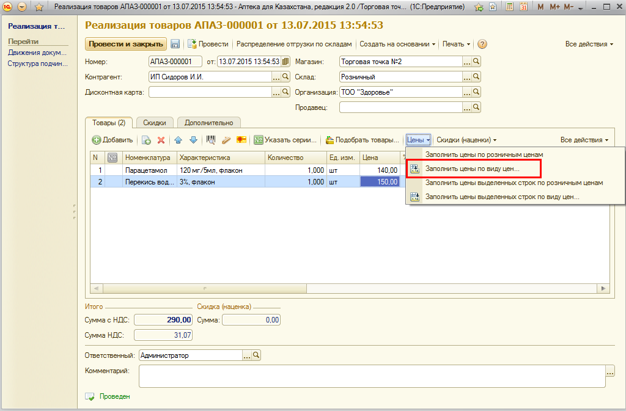Open the calendar picker beside the date field
The image size is (626, 411).
285,62
